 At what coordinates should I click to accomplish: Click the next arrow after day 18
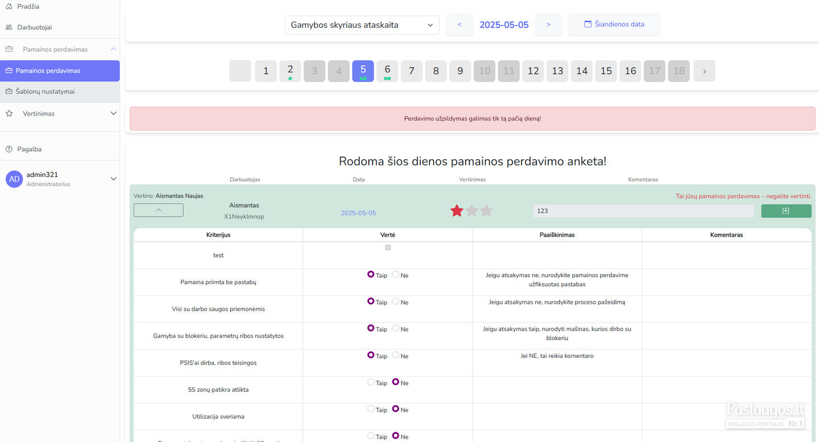(x=704, y=71)
